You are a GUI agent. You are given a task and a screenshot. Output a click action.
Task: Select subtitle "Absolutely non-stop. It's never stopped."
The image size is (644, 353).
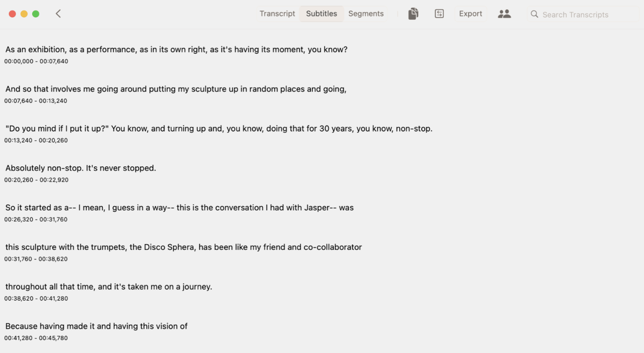coord(81,168)
